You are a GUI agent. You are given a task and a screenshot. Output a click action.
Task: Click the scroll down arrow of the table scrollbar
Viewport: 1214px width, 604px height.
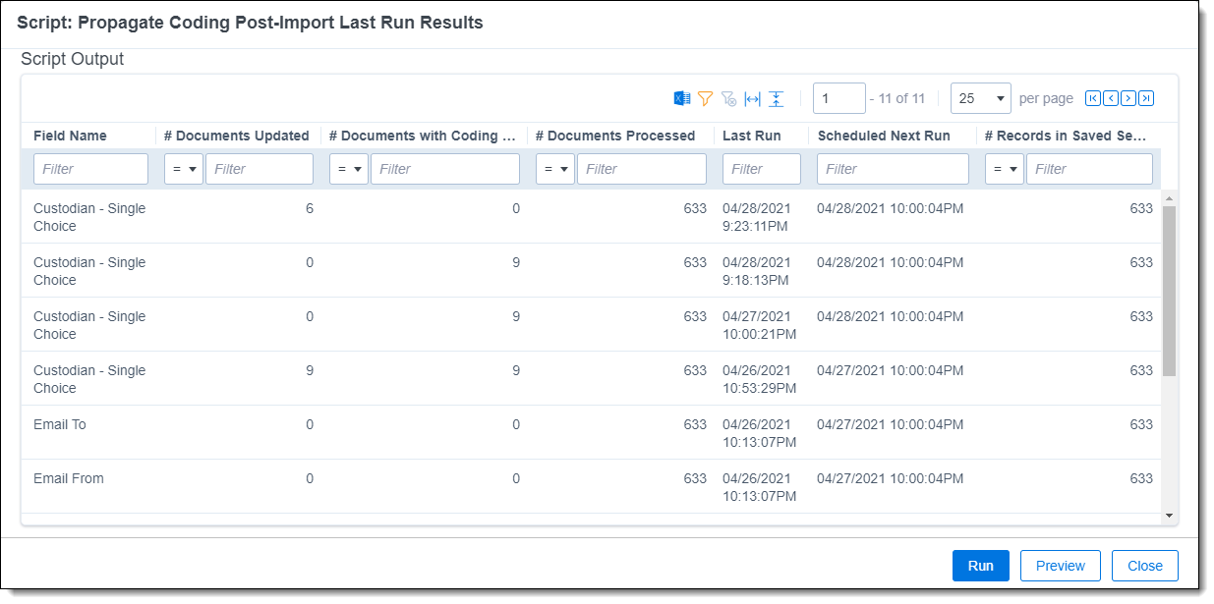(x=1169, y=516)
